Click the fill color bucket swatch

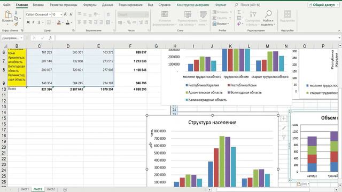point(59,22)
